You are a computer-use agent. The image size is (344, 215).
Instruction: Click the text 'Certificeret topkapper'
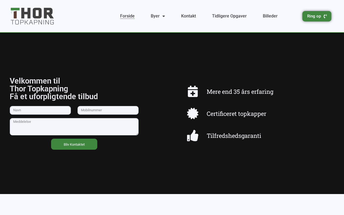tap(236, 114)
